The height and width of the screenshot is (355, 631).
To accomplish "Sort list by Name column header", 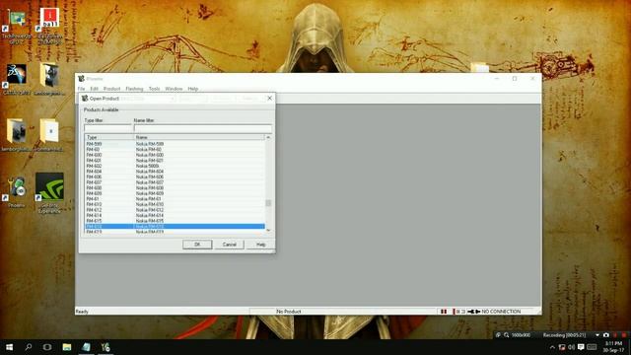I will coord(199,137).
